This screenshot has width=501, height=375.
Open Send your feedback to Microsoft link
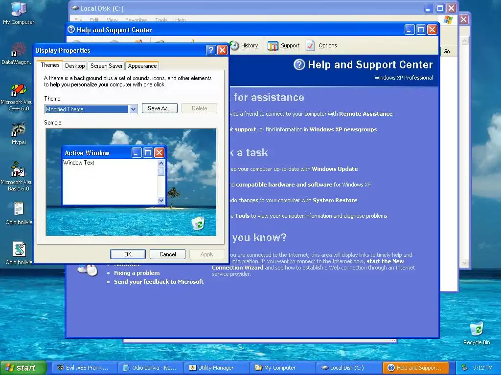click(x=159, y=282)
